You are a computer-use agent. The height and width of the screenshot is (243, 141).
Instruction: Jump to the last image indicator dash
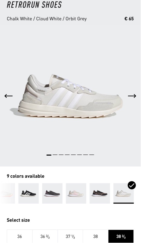pyautogui.click(x=92, y=155)
